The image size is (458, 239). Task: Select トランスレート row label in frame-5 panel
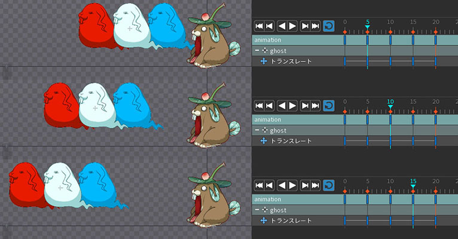click(x=291, y=62)
